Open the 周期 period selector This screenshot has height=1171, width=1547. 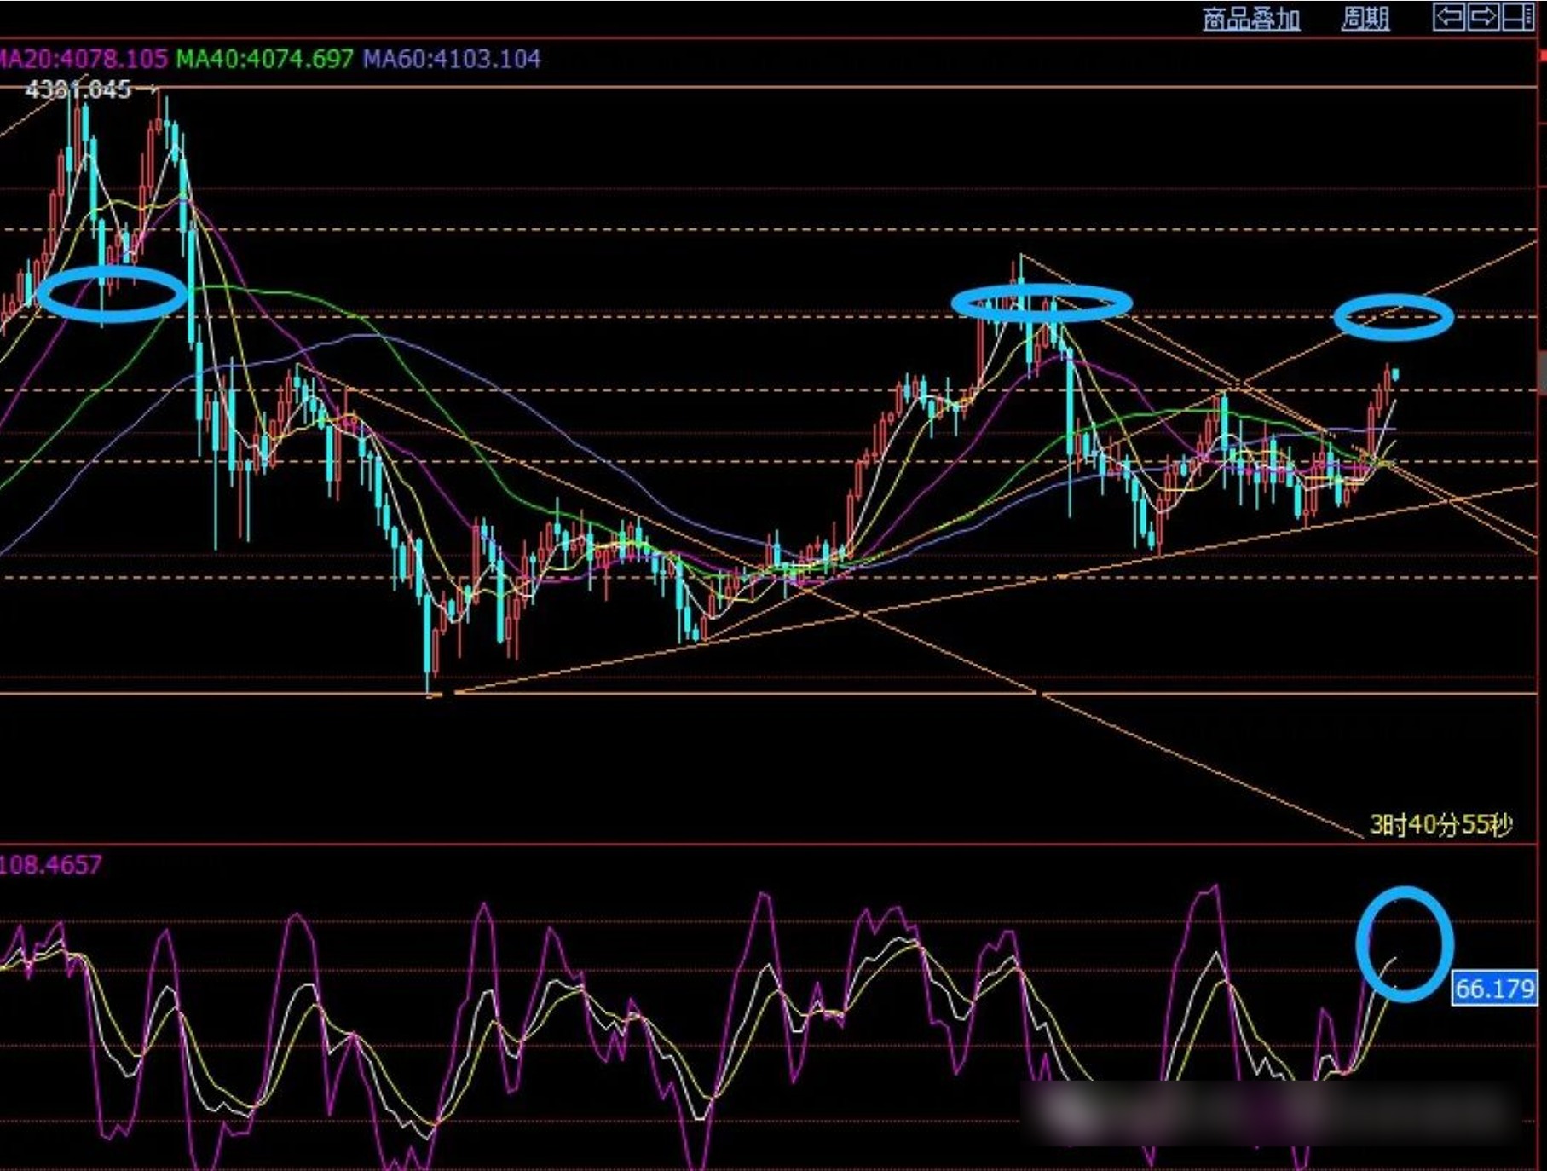1365,19
